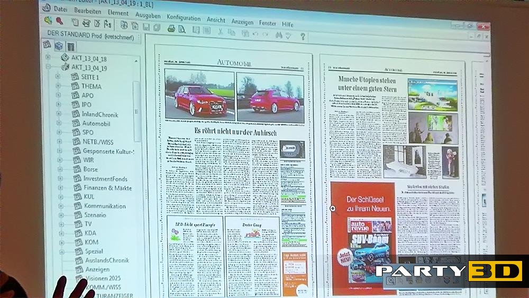Select the IPO section in the tree
Screen dimensions: 529x298
pos(87,105)
